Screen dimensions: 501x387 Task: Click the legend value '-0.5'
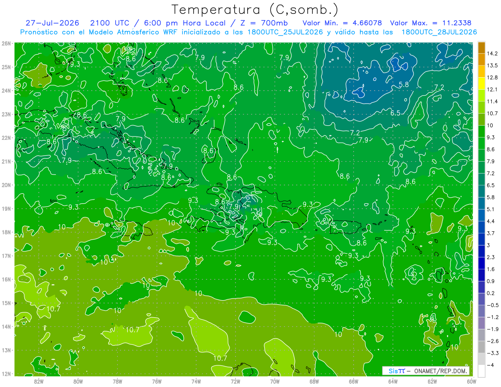click(493, 305)
